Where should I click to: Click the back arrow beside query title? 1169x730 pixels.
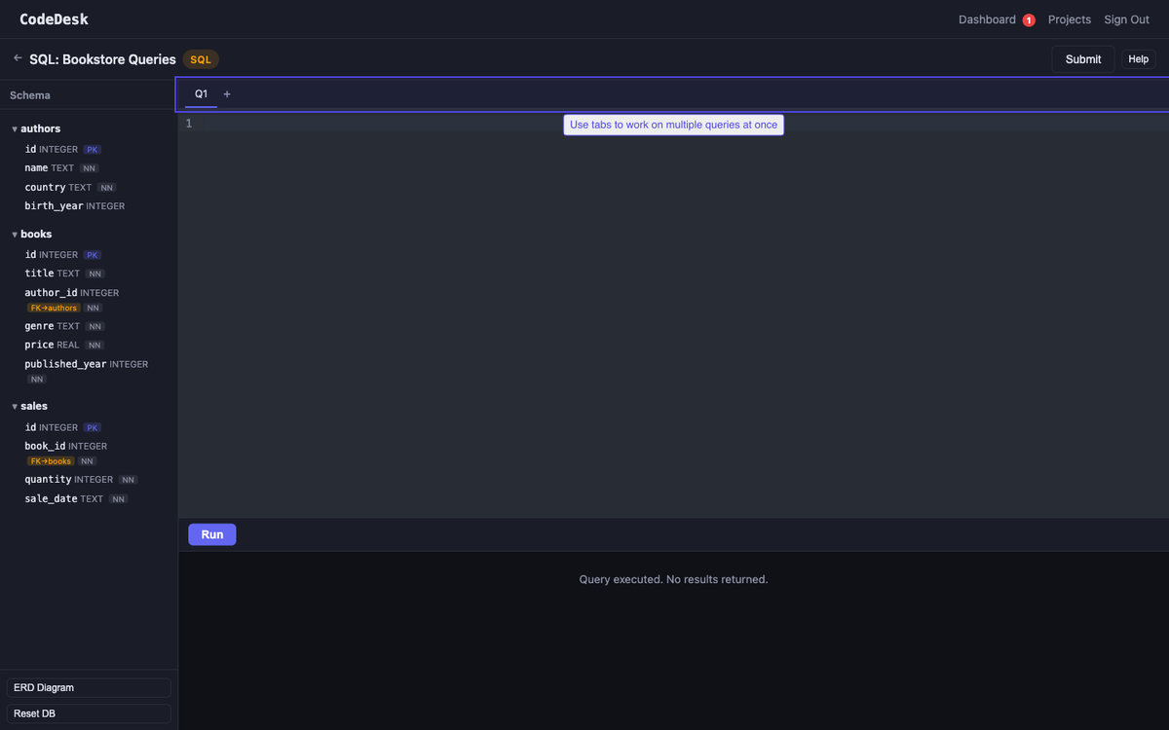click(x=17, y=58)
